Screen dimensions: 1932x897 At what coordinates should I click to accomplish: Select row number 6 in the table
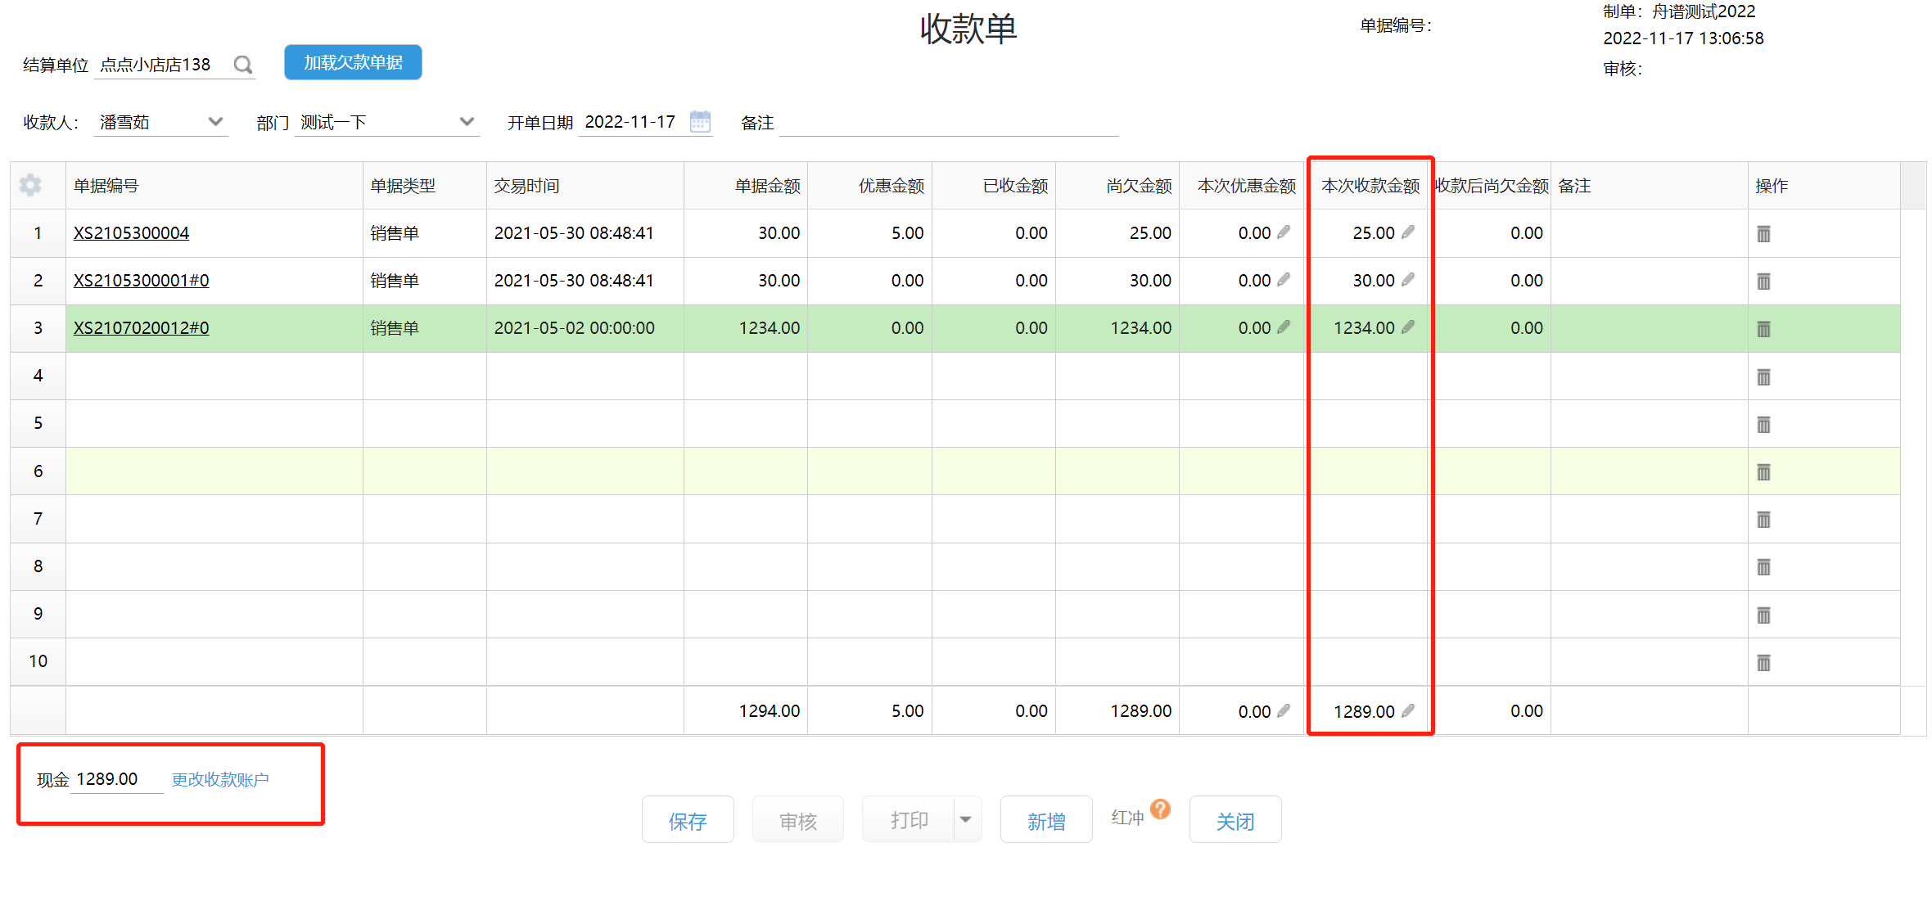pos(38,471)
